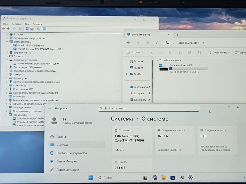
Task: Open File Explorer icon on taskbar
Action: tap(164, 177)
